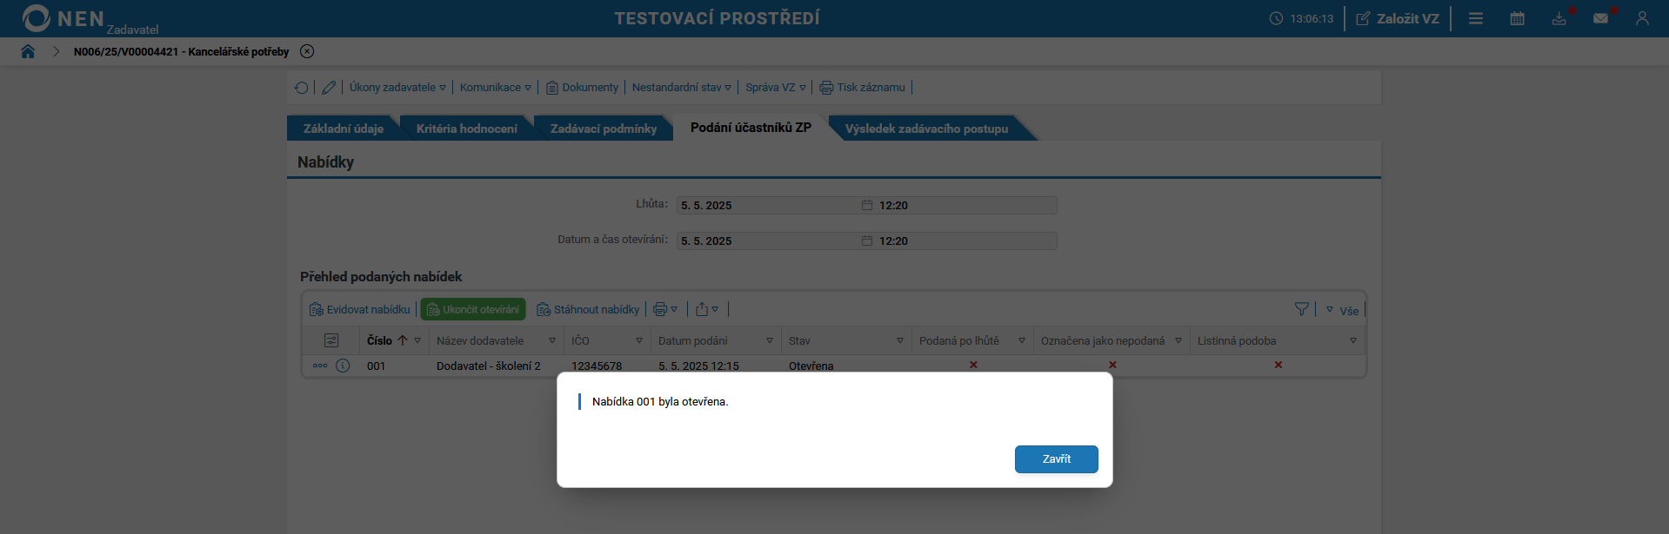This screenshot has width=1669, height=534.
Task: Click the refresh record icon
Action: (x=301, y=88)
